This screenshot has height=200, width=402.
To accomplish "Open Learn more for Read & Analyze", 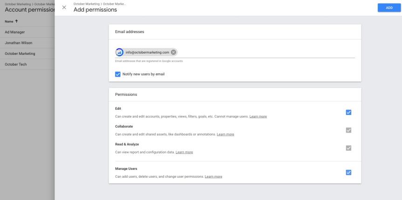I will 184,152.
